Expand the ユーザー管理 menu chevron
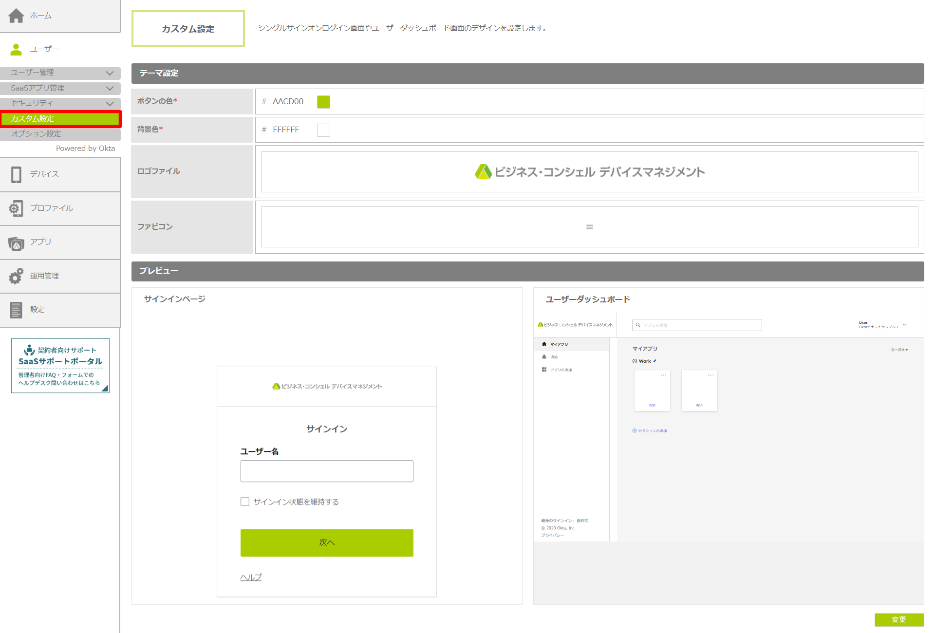The width and height of the screenshot is (935, 633). tap(110, 73)
